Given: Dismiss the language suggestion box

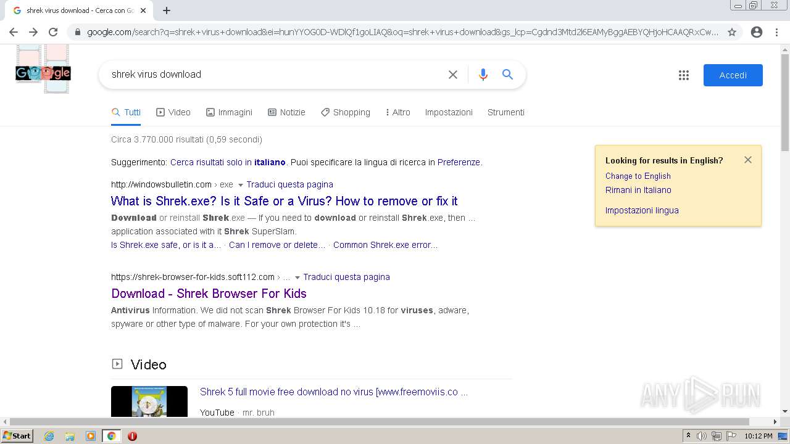Looking at the screenshot, I should point(748,160).
